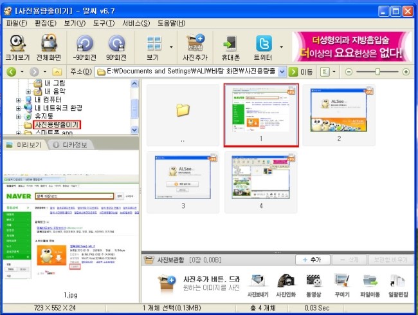Viewport: 418px width, 315px height.
Task: Click the 꾸미기 (decorate) icon
Action: tap(341, 286)
